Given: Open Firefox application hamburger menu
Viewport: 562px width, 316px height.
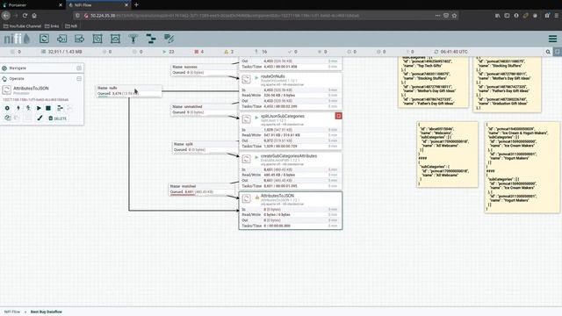Looking at the screenshot, I should click(557, 16).
